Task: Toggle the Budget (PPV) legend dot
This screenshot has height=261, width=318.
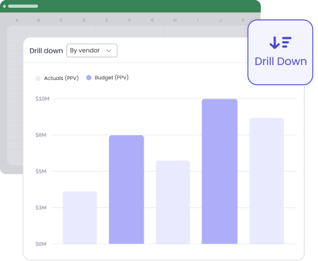Action: [x=89, y=77]
